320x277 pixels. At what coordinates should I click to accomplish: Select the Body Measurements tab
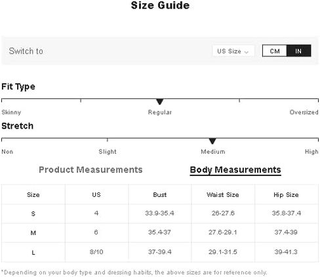[235, 170]
